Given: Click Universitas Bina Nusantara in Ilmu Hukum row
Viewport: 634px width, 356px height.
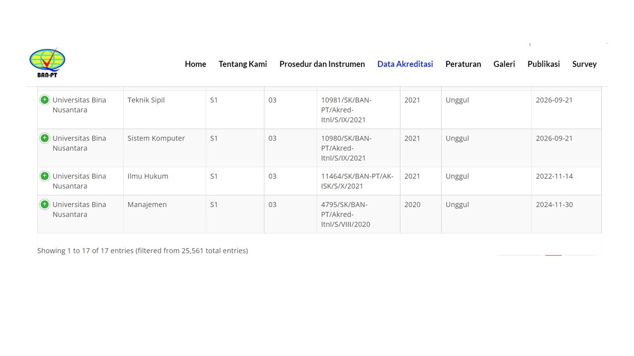Looking at the screenshot, I should 79,181.
